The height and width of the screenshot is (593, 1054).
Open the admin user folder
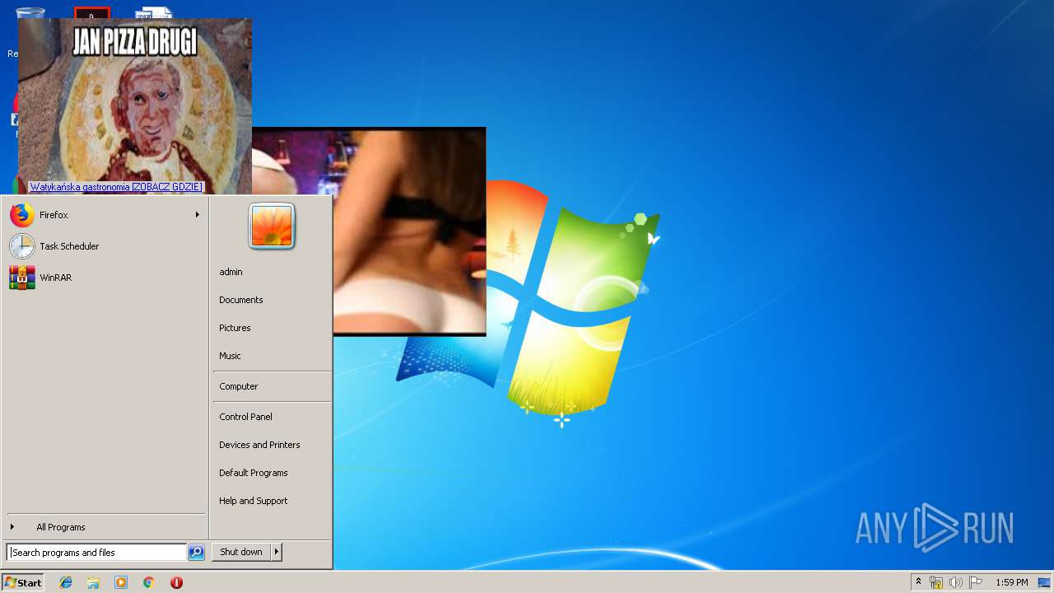coord(231,272)
